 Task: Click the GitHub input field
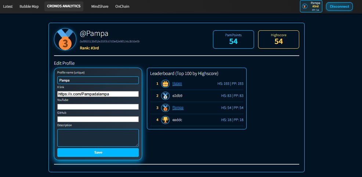click(x=98, y=119)
